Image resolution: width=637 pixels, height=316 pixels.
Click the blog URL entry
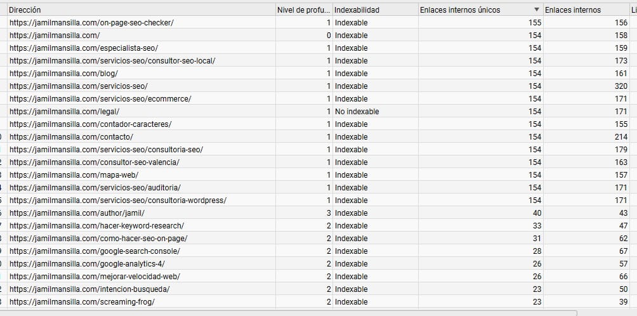tap(63, 74)
